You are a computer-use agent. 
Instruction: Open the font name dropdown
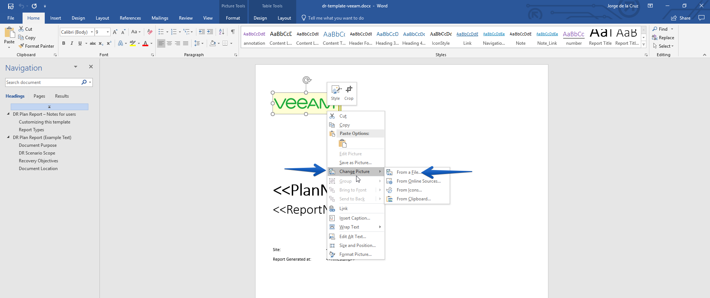[92, 32]
